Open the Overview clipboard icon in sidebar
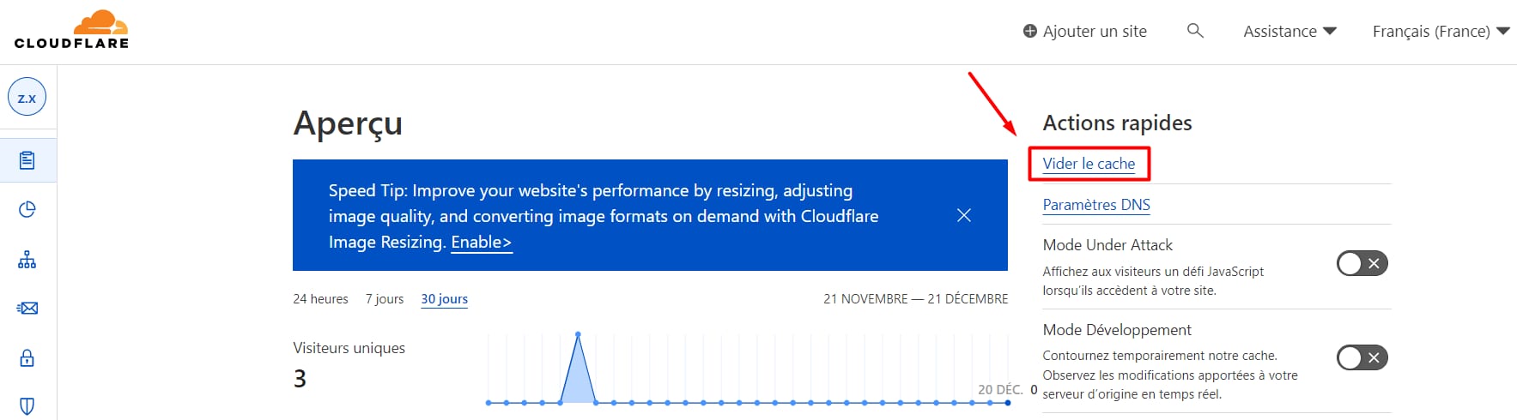Viewport: 1517px width, 420px height. [x=27, y=160]
